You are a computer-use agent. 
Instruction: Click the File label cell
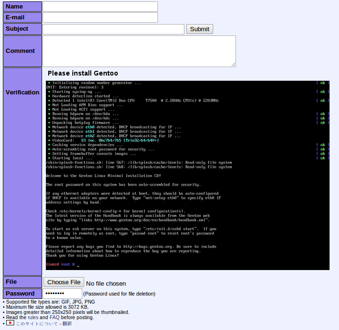click(x=23, y=282)
